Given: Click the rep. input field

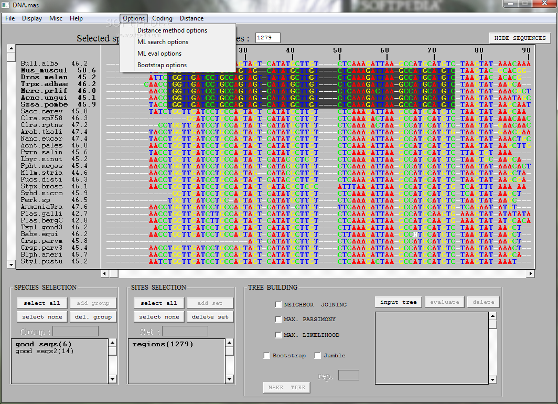Looking at the screenshot, I should (x=348, y=375).
